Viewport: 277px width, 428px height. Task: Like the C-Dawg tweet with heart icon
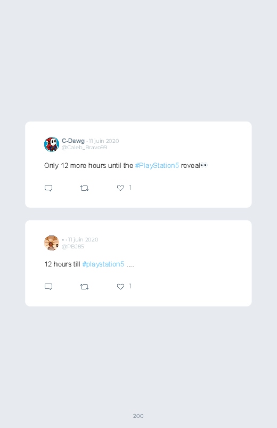pos(120,188)
